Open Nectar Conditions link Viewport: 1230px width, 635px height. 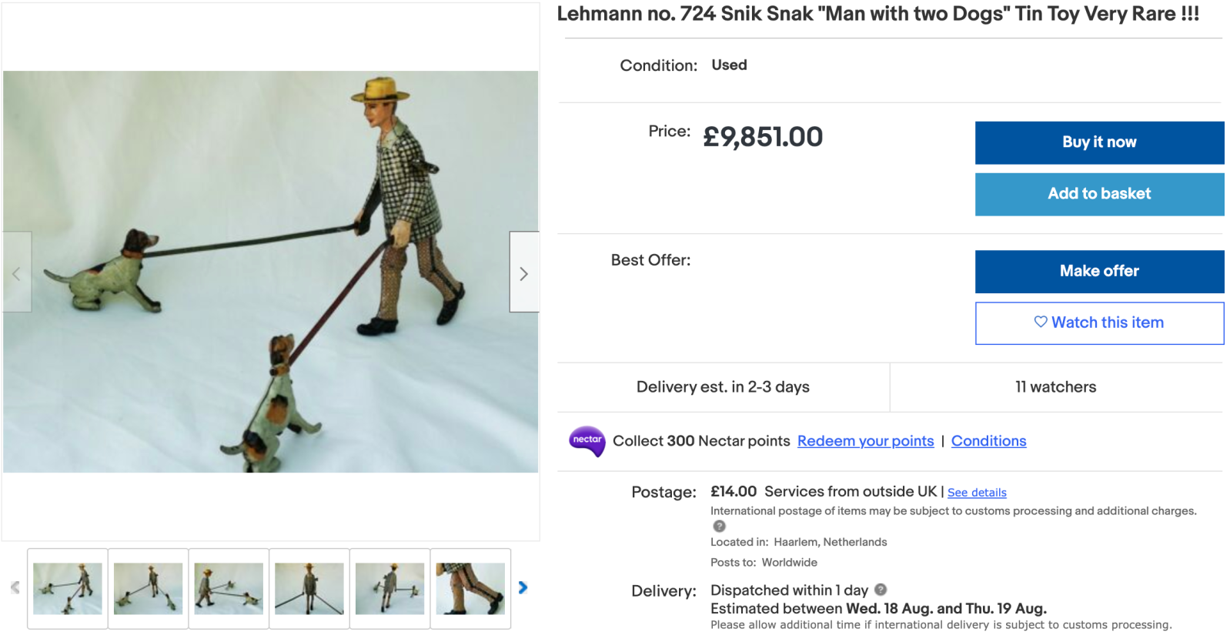(988, 441)
